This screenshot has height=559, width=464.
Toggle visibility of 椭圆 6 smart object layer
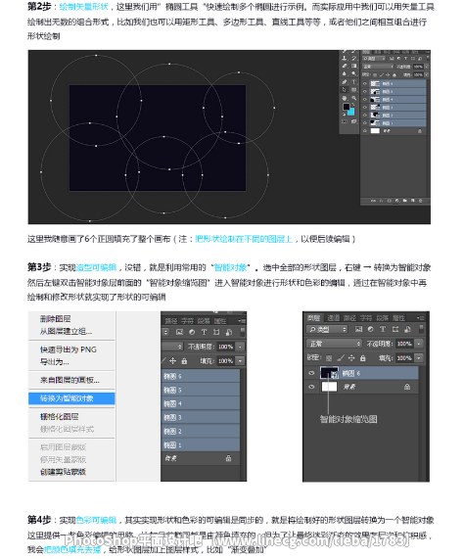pyautogui.click(x=311, y=373)
